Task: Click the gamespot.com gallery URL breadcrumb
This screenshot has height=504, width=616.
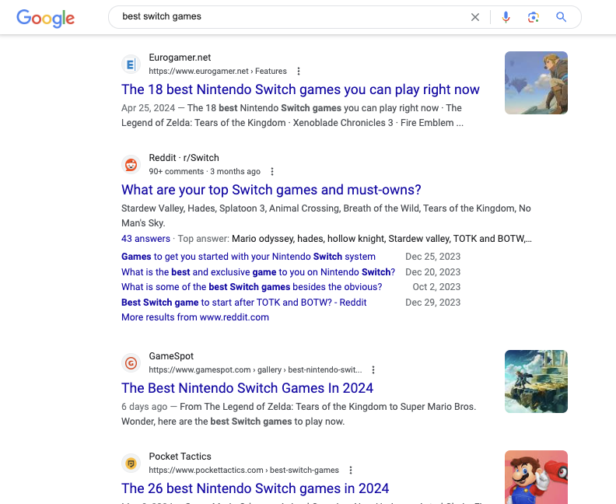Action: [x=255, y=369]
